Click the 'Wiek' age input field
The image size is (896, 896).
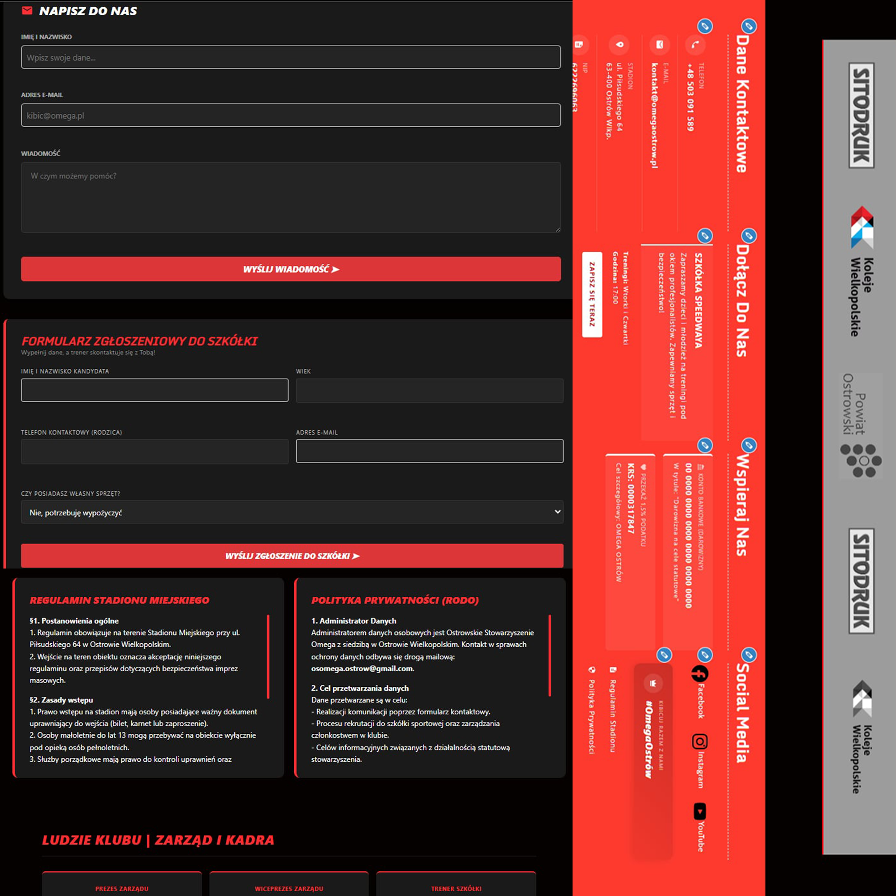[x=430, y=391]
